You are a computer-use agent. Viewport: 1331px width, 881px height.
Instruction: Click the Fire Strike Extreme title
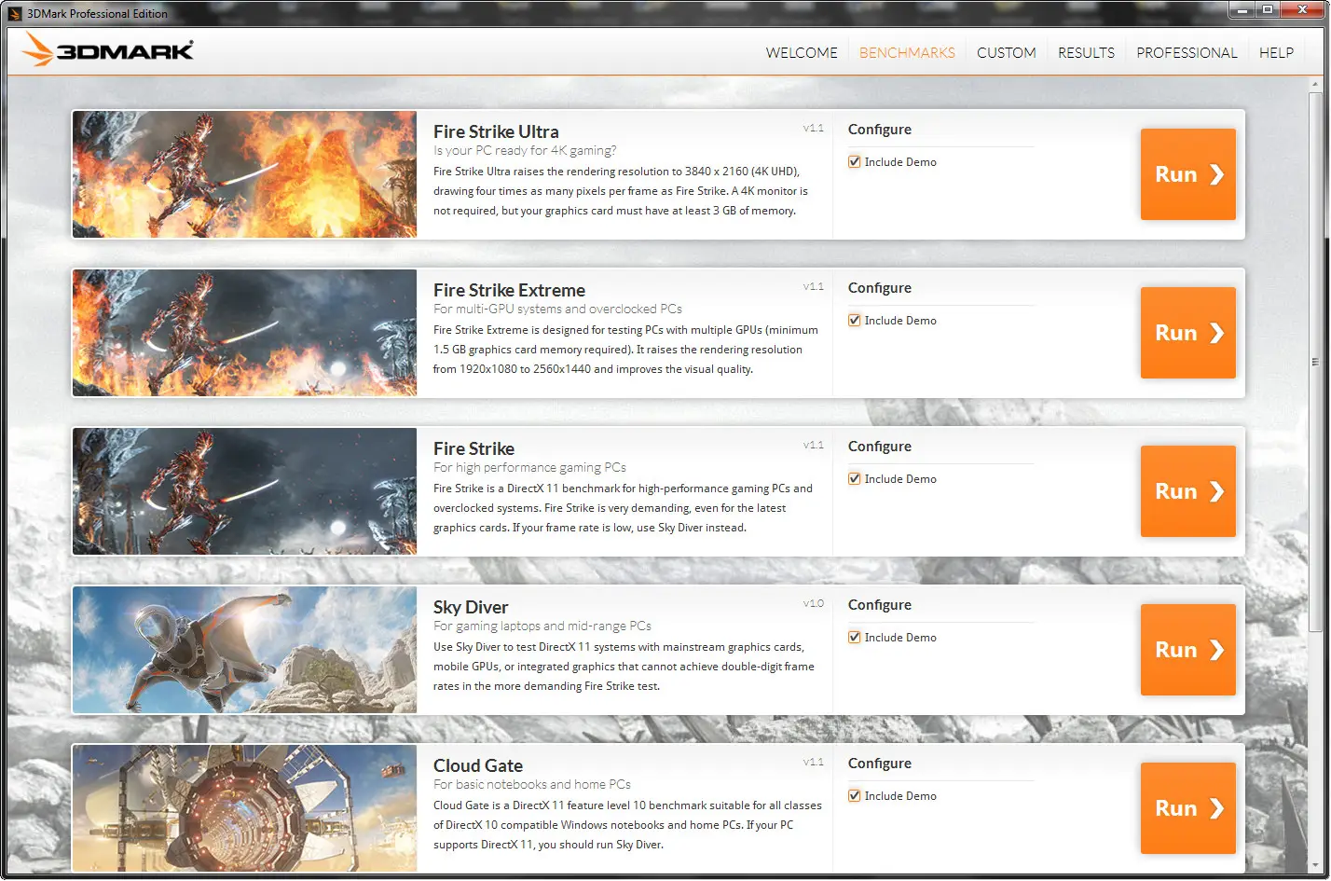(x=509, y=290)
